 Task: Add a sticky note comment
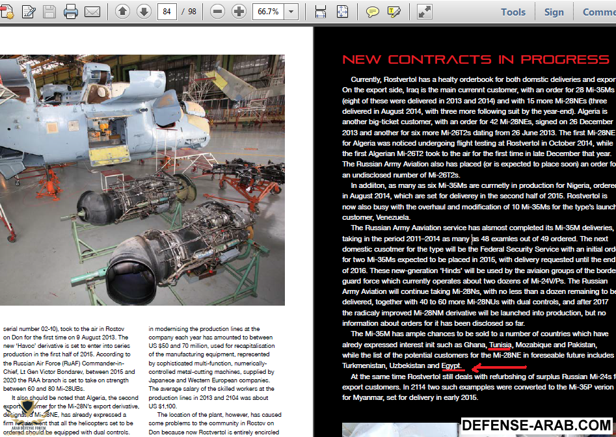click(372, 12)
